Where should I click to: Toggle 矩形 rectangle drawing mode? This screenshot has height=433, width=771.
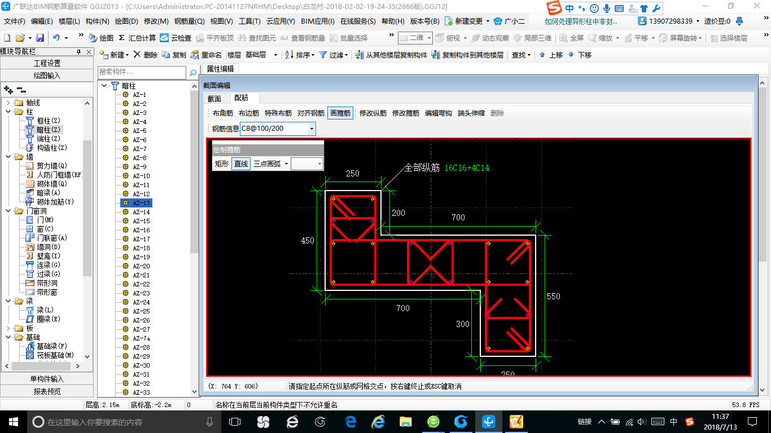(x=222, y=164)
